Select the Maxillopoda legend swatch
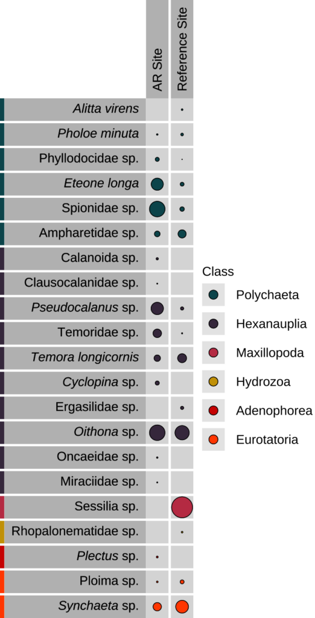The width and height of the screenshot is (315, 618). [213, 352]
